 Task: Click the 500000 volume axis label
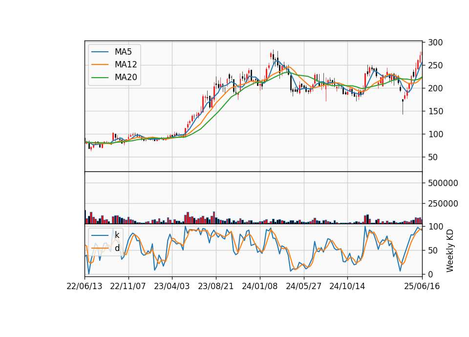point(443,183)
